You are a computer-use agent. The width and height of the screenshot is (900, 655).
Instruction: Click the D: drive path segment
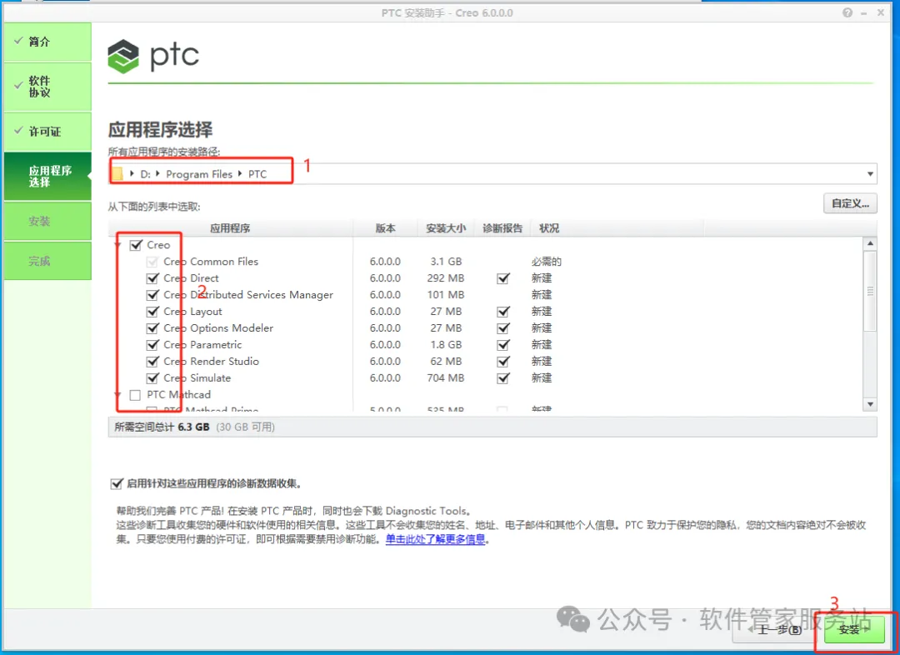coord(145,174)
